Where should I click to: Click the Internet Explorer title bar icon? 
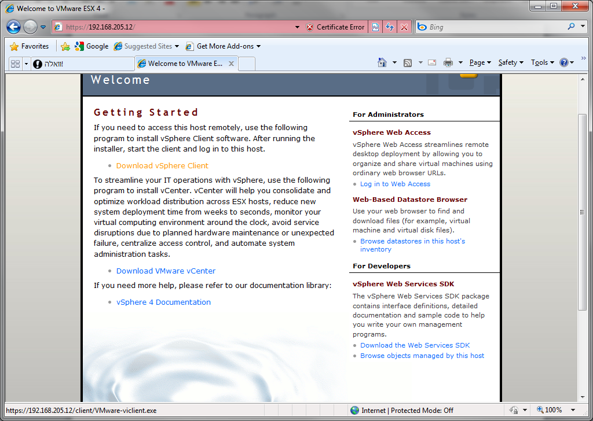click(10, 8)
